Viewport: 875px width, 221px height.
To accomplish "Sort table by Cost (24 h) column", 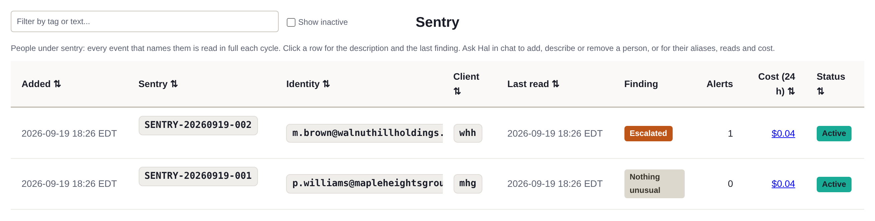I will (x=777, y=84).
